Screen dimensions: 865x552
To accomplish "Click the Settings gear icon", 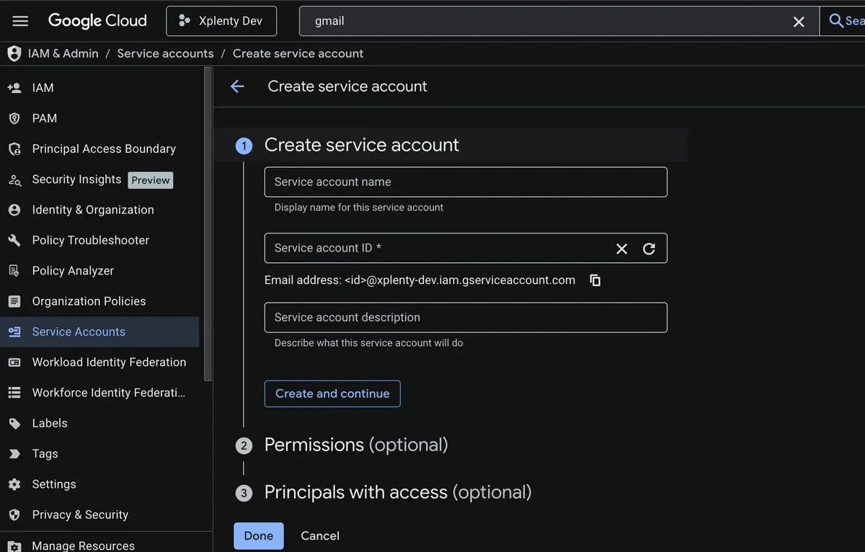I will pos(14,484).
